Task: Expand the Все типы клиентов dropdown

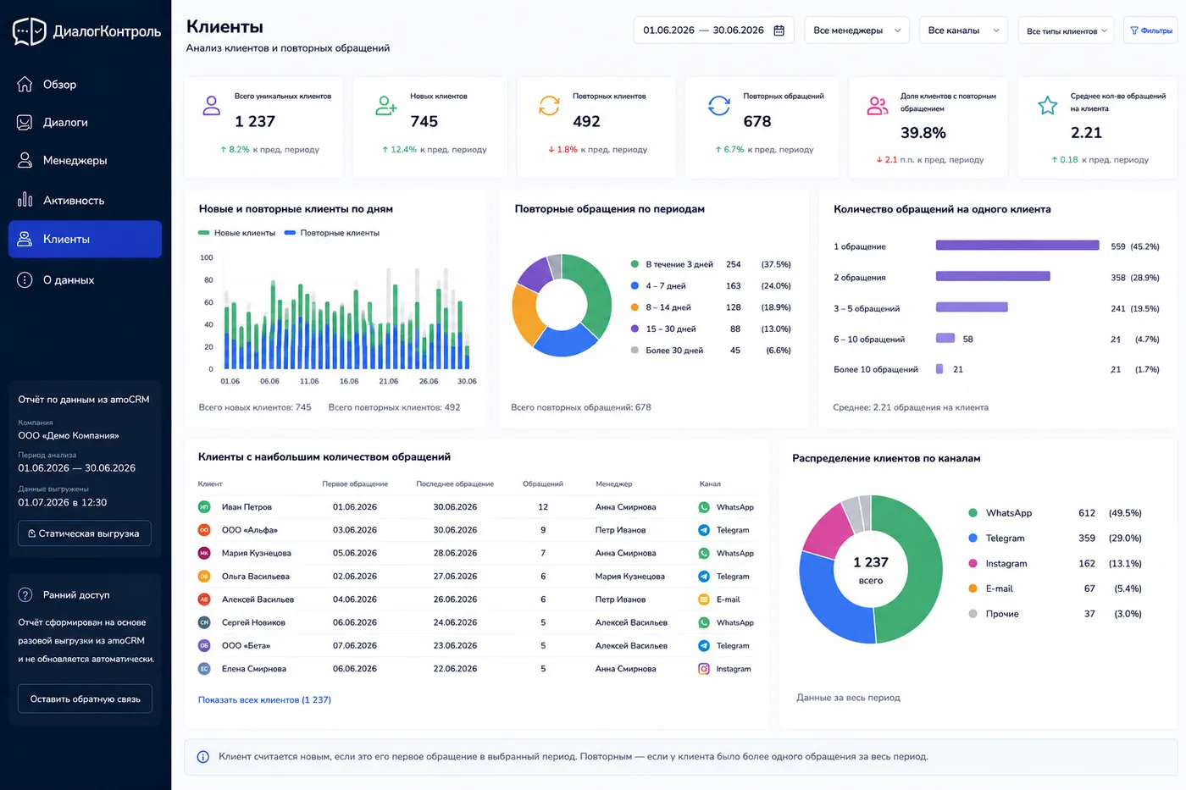Action: [x=1067, y=30]
